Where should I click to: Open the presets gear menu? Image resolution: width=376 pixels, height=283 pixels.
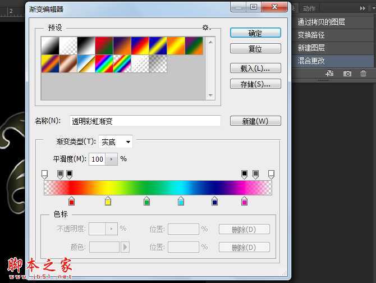(x=206, y=28)
